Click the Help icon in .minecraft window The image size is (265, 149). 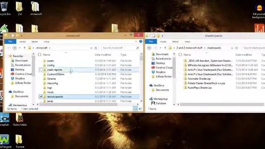click(x=141, y=41)
